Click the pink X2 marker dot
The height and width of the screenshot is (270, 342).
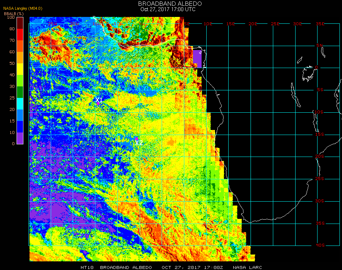(x=136, y=139)
